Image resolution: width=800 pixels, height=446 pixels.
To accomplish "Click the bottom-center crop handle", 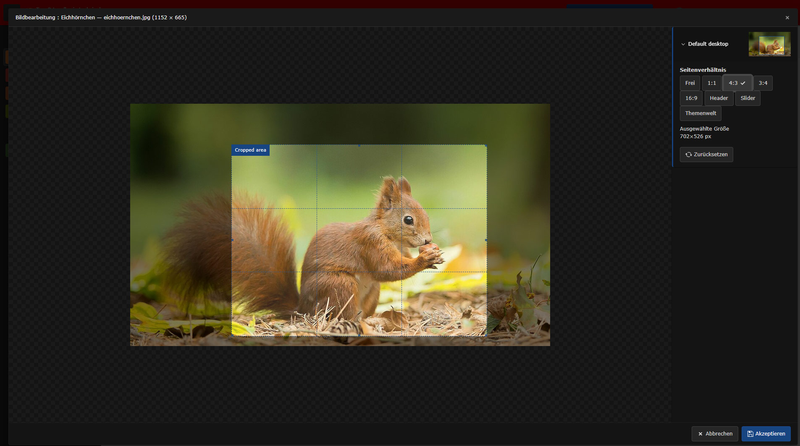I will 359,335.
